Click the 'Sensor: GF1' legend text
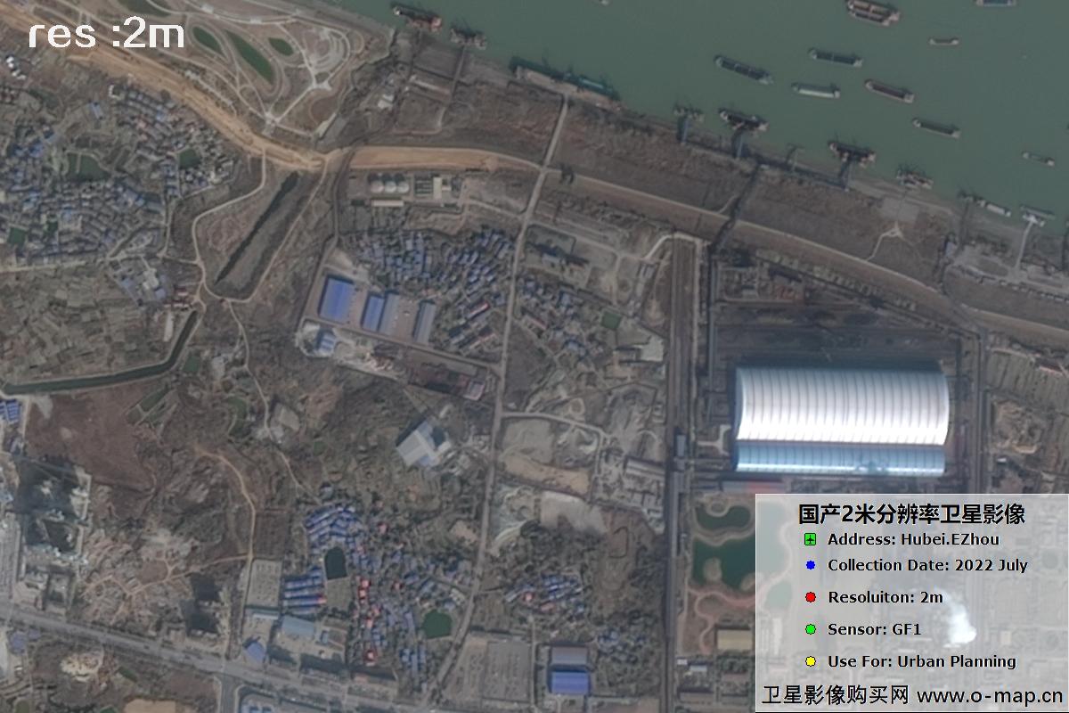 [x=861, y=629]
